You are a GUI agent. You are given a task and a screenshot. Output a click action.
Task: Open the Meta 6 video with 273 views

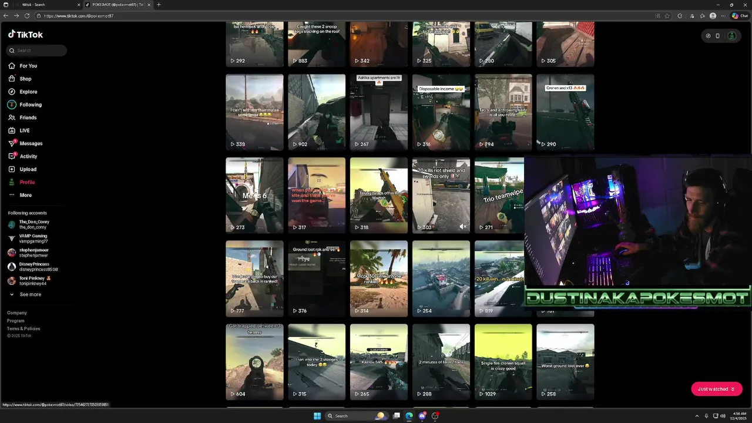(x=254, y=196)
